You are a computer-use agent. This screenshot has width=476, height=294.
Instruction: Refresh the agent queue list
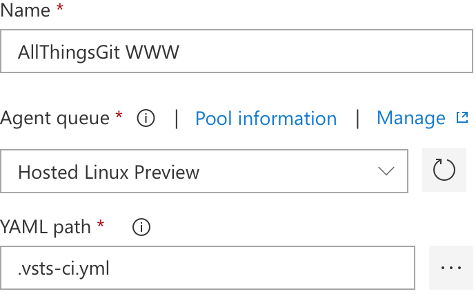pos(444,170)
